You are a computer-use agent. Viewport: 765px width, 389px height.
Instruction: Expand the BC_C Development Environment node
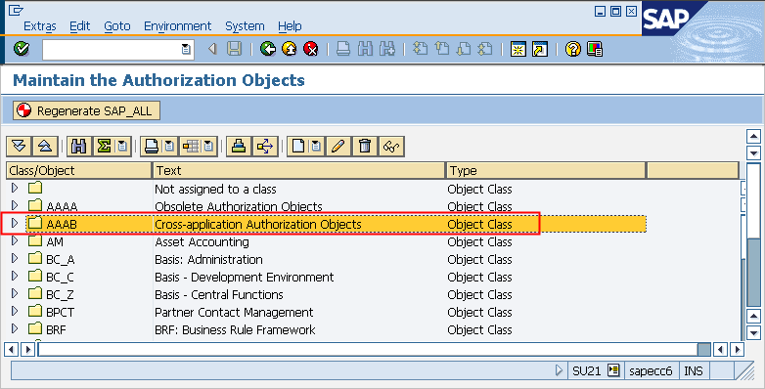[x=15, y=276]
